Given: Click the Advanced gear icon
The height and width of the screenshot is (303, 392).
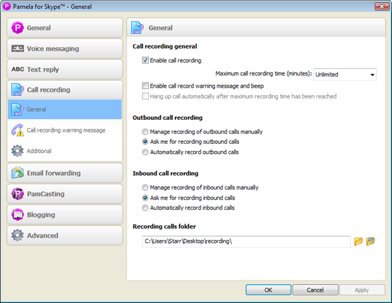Looking at the screenshot, I should pos(18,235).
